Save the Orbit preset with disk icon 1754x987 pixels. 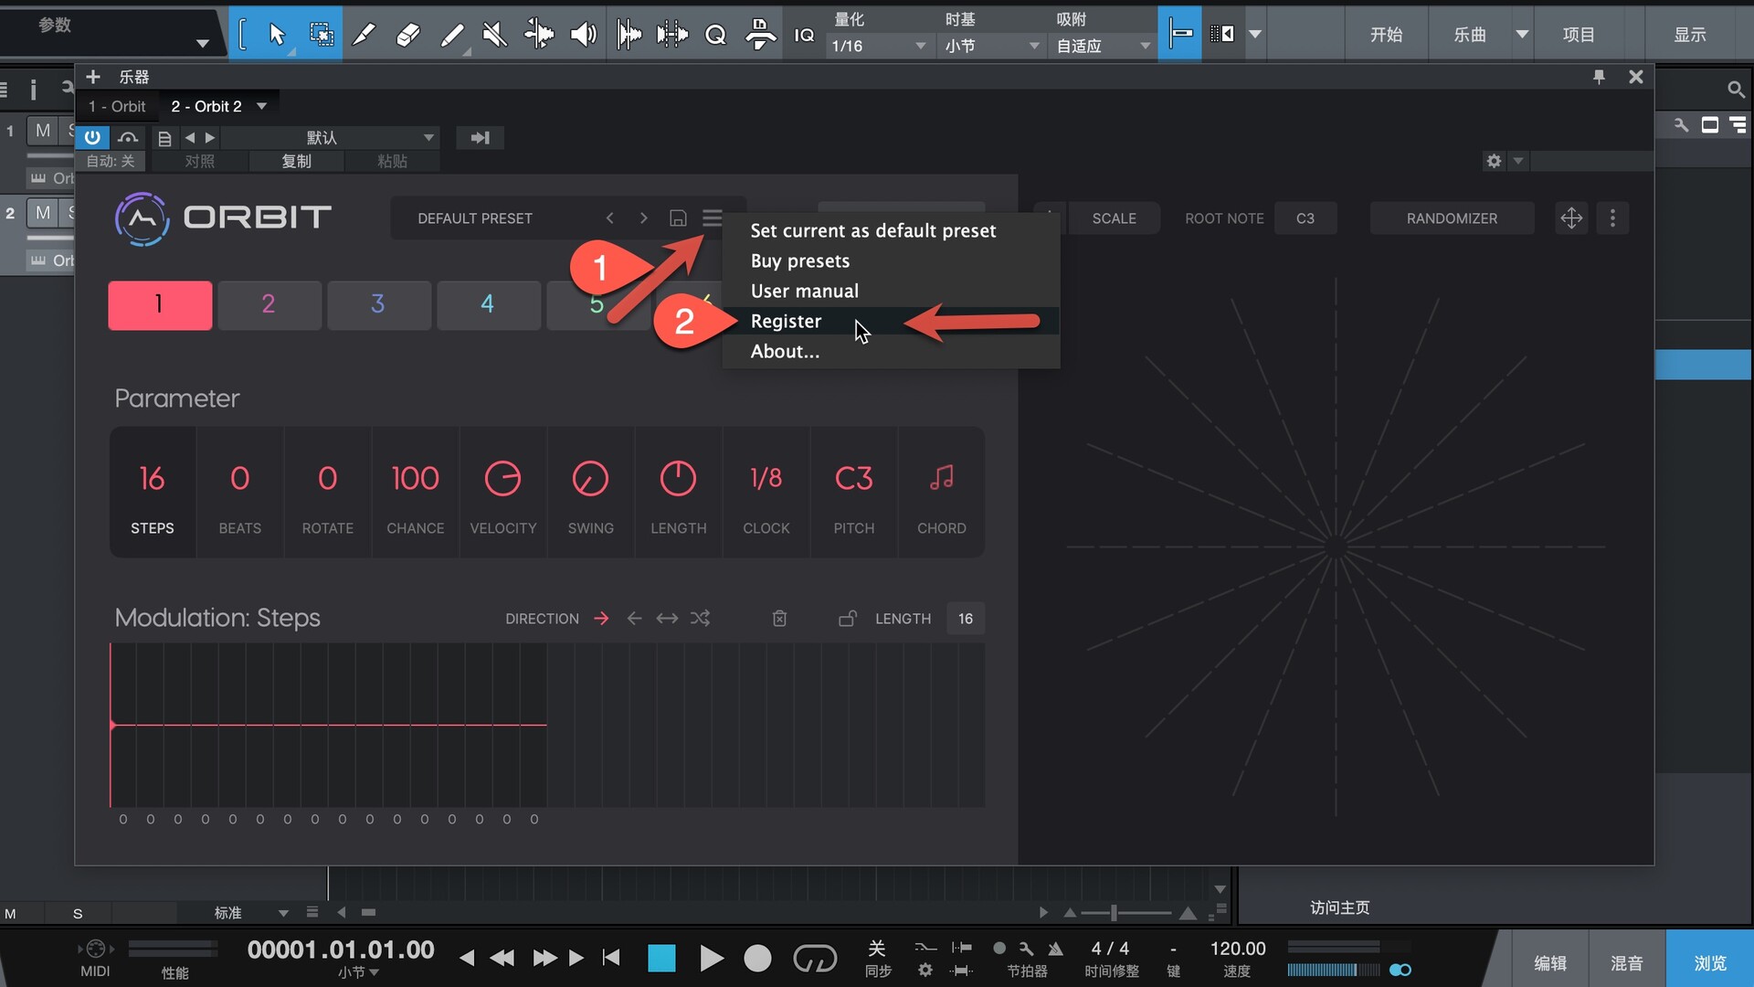click(678, 218)
